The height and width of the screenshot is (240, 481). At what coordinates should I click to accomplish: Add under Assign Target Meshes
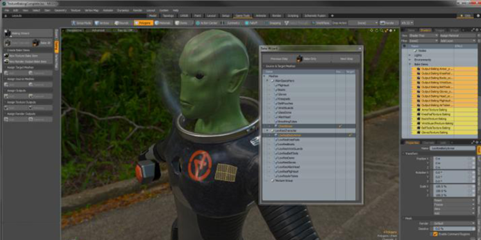tap(15, 73)
